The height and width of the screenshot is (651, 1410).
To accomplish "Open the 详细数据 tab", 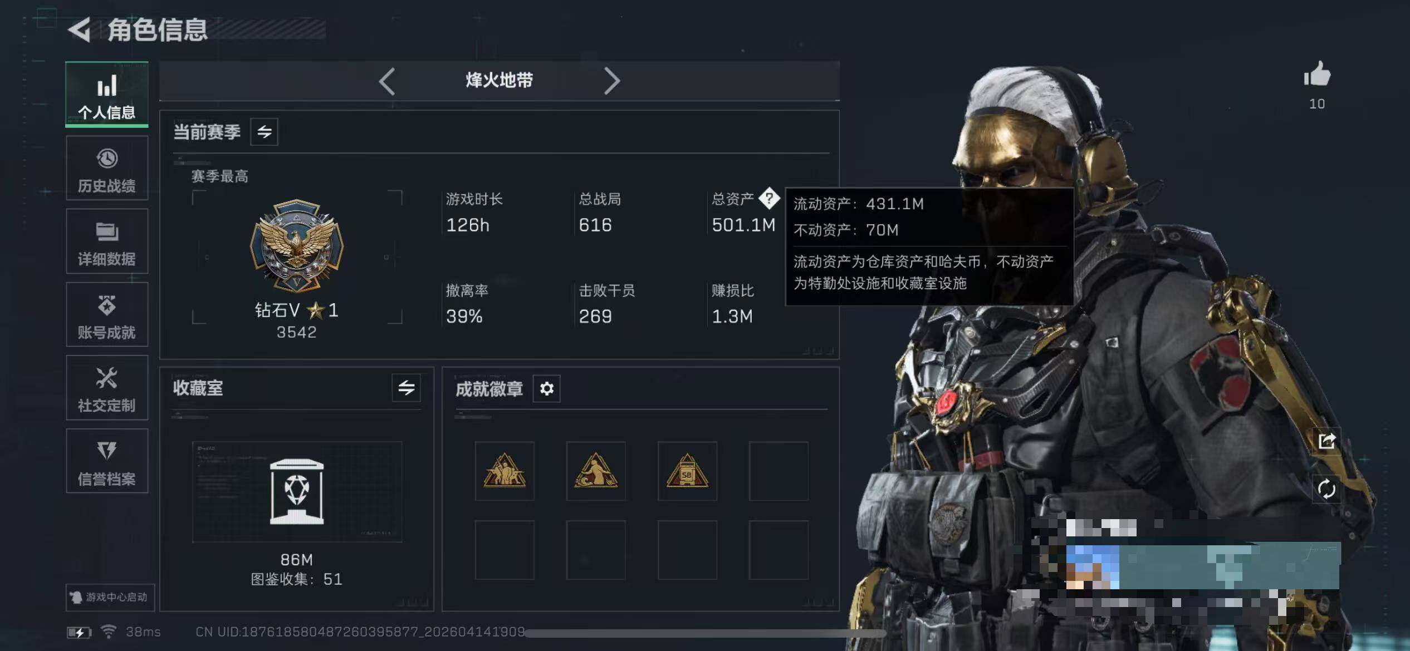I will [x=107, y=241].
